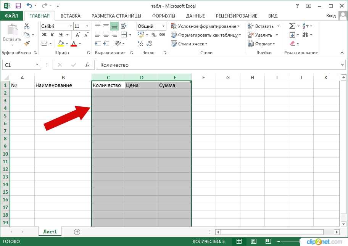Undo the last action
Viewport: 348px width, 246px height.
[x=29, y=5]
